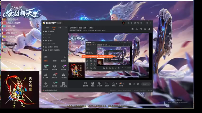
Task: Add a 摄像头 camera source
Action: pos(92,84)
